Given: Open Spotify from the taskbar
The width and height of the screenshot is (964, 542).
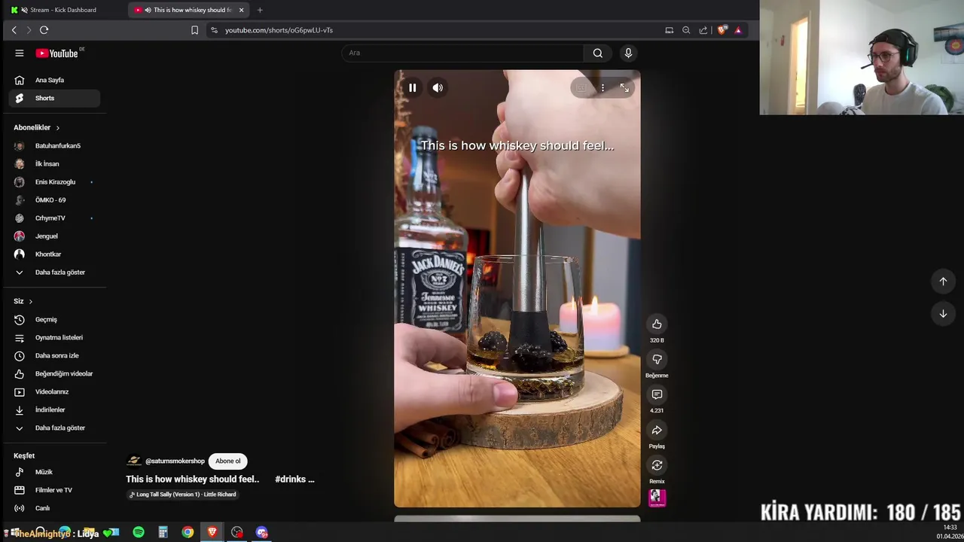Looking at the screenshot, I should pos(139,532).
